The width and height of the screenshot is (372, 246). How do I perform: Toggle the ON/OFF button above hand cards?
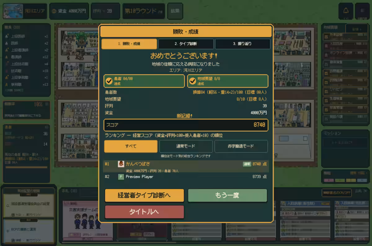coord(337,192)
